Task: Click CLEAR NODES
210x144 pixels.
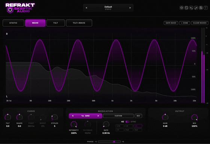Action: pyautogui.click(x=199, y=23)
